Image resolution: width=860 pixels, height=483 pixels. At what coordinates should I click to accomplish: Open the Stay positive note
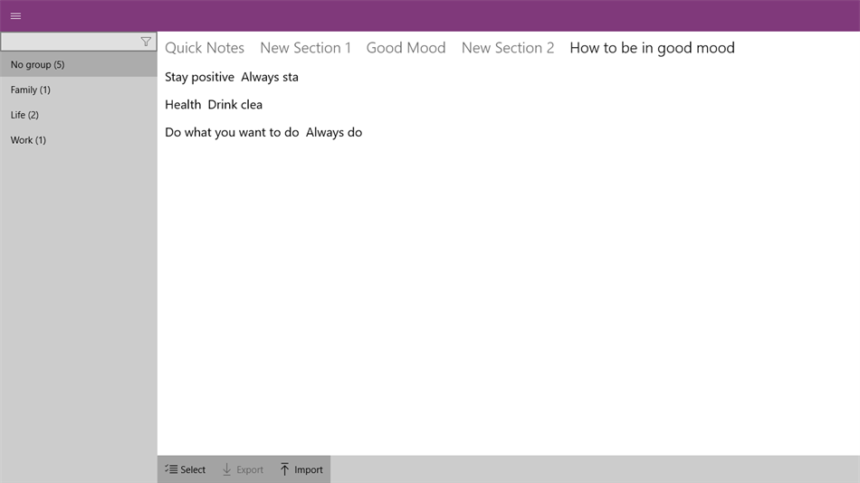pyautogui.click(x=232, y=77)
